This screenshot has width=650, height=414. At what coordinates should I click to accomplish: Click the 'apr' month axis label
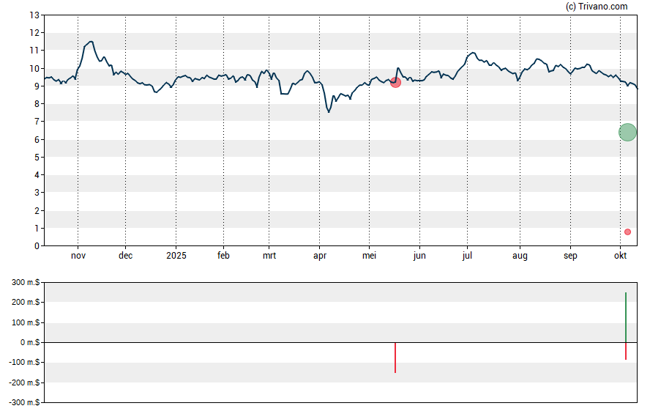click(319, 256)
